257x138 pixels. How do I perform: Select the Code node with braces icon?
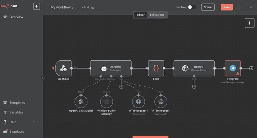(x=156, y=68)
